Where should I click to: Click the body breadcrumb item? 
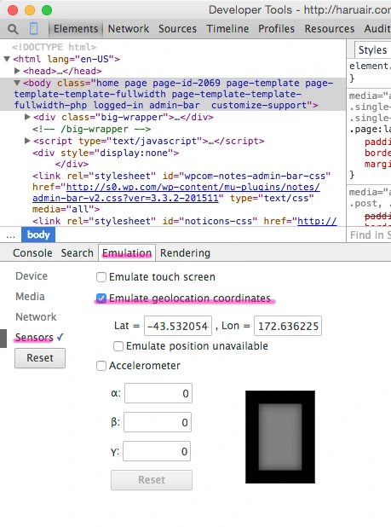pos(38,235)
